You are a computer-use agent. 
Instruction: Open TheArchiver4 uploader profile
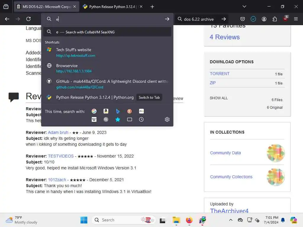pyautogui.click(x=229, y=210)
